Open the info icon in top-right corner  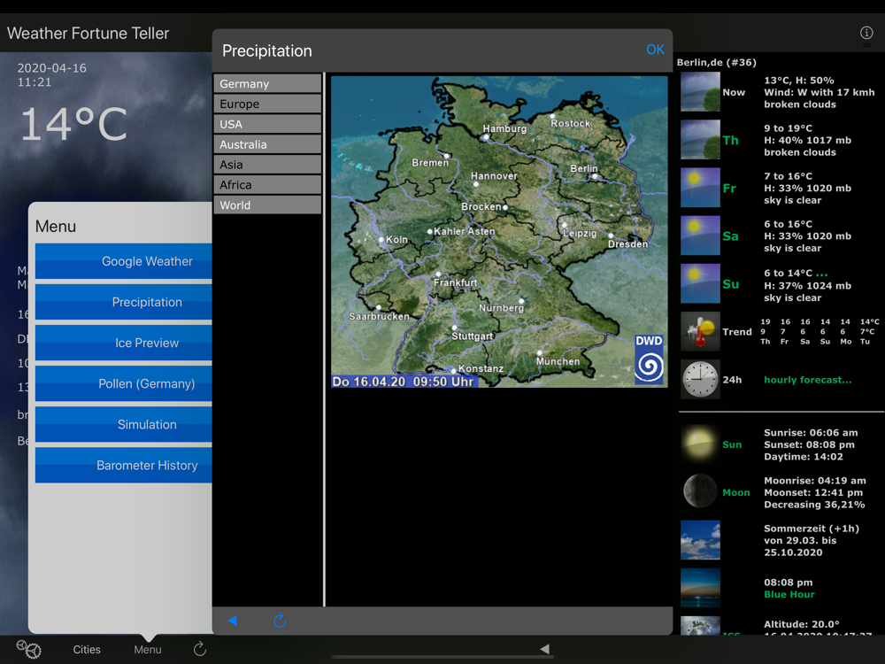coord(866,33)
